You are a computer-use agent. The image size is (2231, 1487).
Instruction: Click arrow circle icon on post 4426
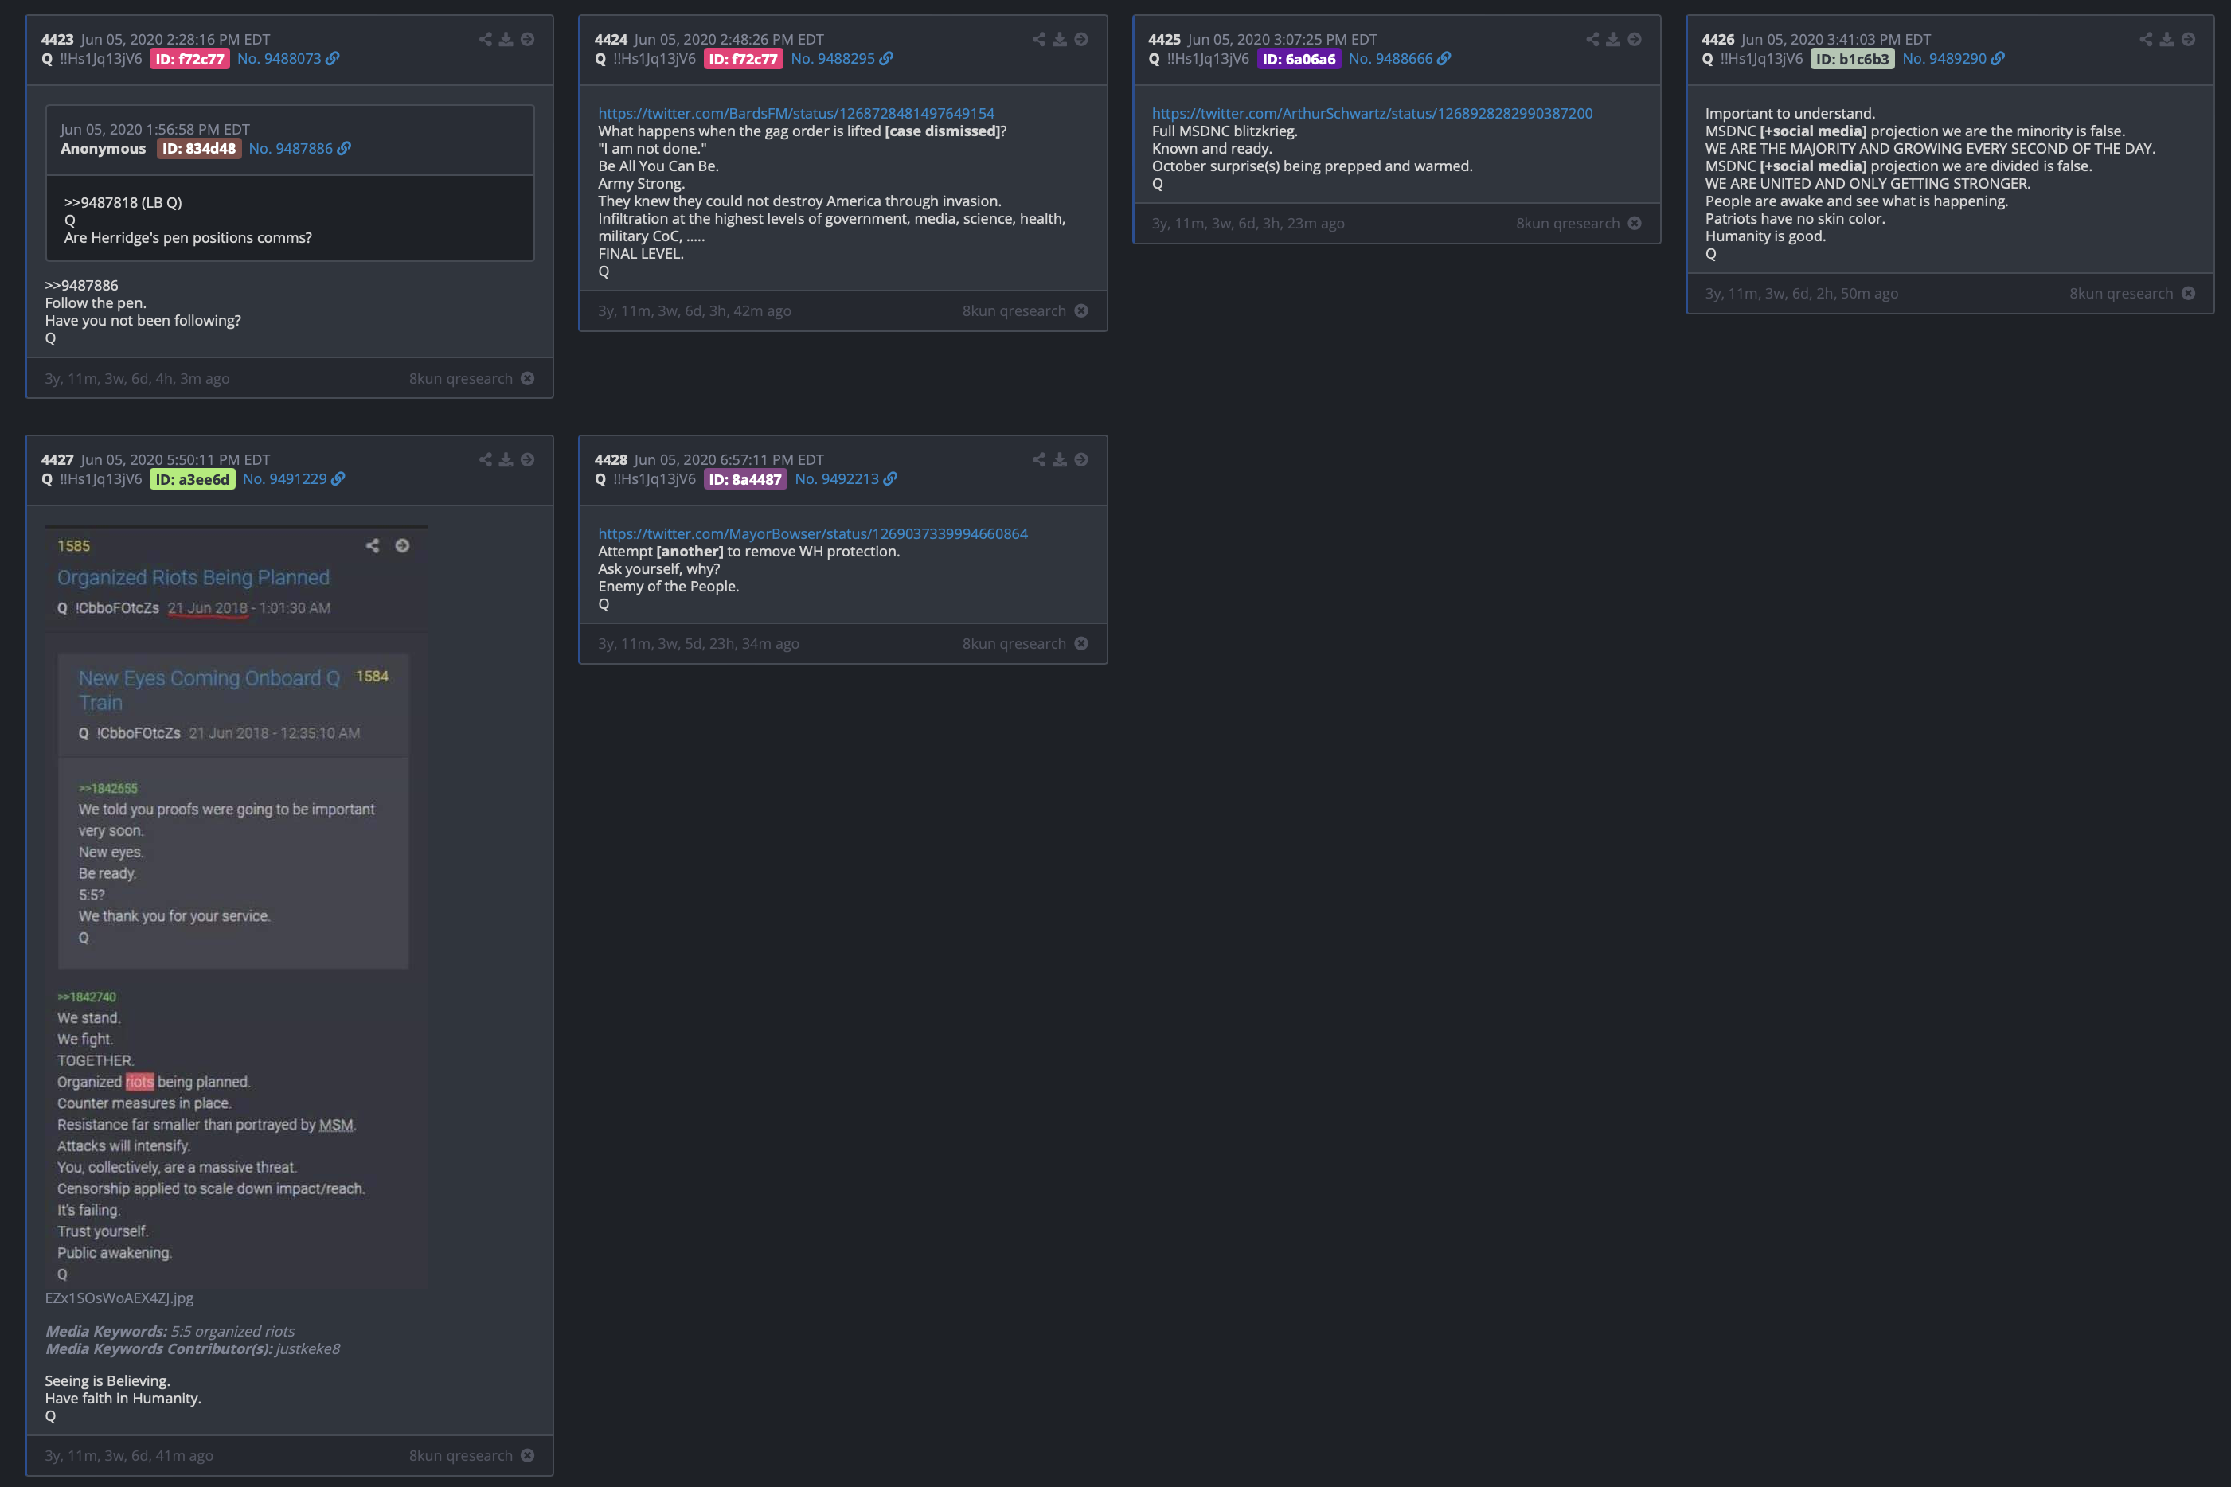coord(2188,39)
